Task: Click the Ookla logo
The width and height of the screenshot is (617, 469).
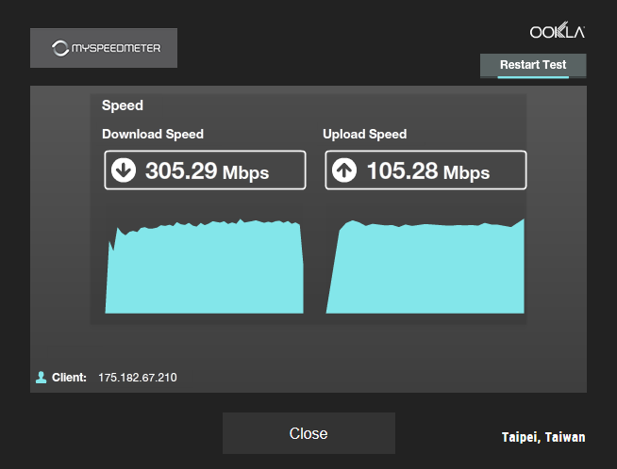Action: (x=558, y=30)
